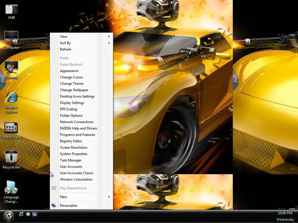Launch Registry Editor from menu
The width and height of the screenshot is (298, 223).
tap(81, 141)
